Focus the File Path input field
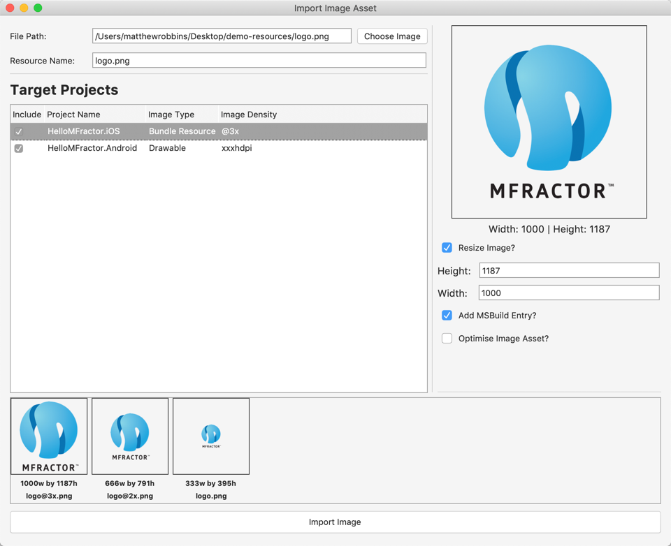Image resolution: width=671 pixels, height=546 pixels. click(x=222, y=36)
